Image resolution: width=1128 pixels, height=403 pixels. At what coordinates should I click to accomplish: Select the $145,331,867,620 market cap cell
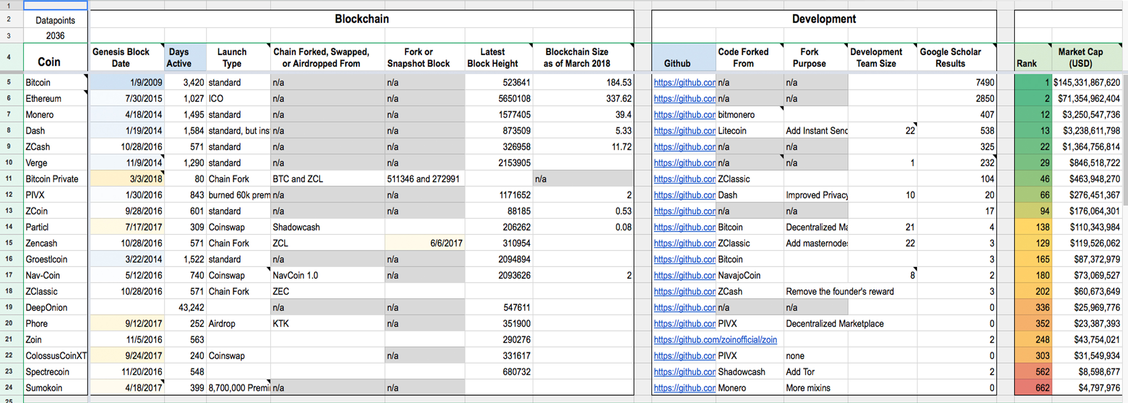(1087, 82)
